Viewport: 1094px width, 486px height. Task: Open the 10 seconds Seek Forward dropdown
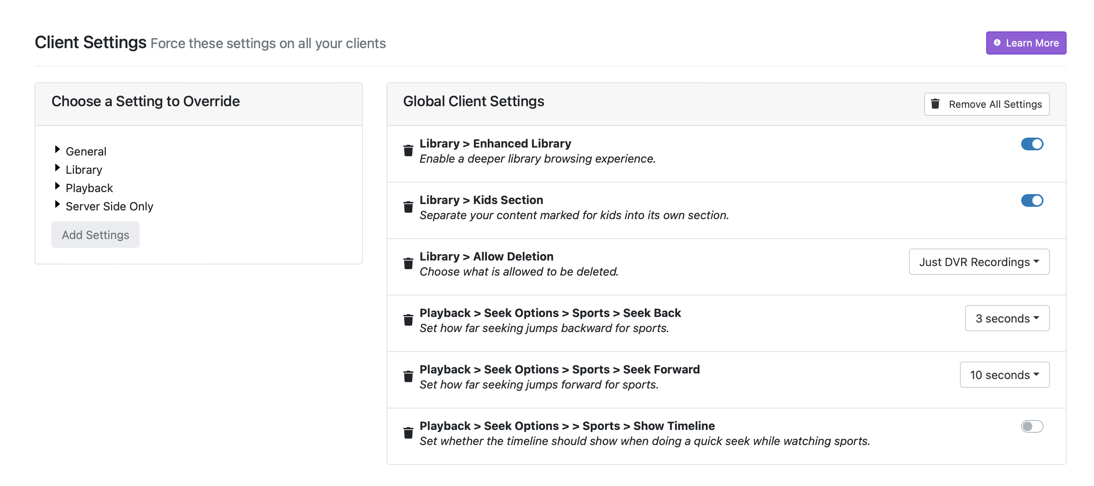[1004, 375]
